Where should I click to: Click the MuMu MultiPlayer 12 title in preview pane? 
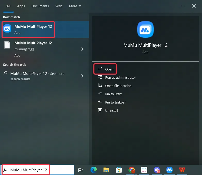coord(146,45)
